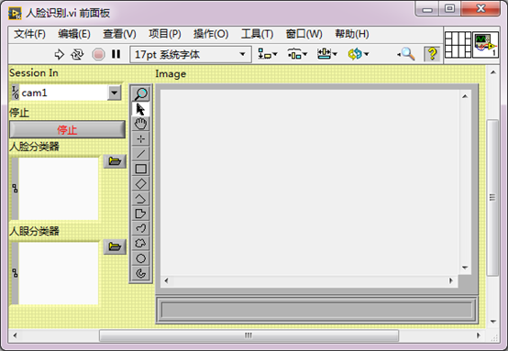Image resolution: width=508 pixels, height=351 pixels.
Task: Click the path-type icon left of 人眼分类器 box
Action: (15, 273)
